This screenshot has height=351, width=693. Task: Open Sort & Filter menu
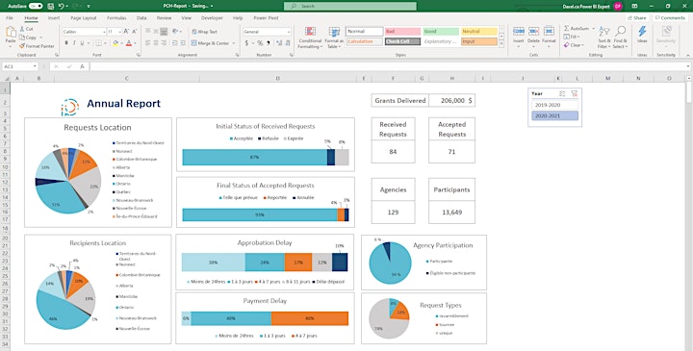point(603,38)
